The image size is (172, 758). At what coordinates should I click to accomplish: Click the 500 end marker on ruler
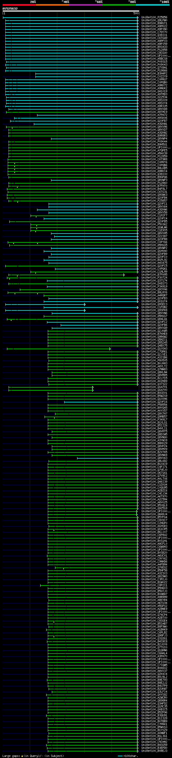136,13
